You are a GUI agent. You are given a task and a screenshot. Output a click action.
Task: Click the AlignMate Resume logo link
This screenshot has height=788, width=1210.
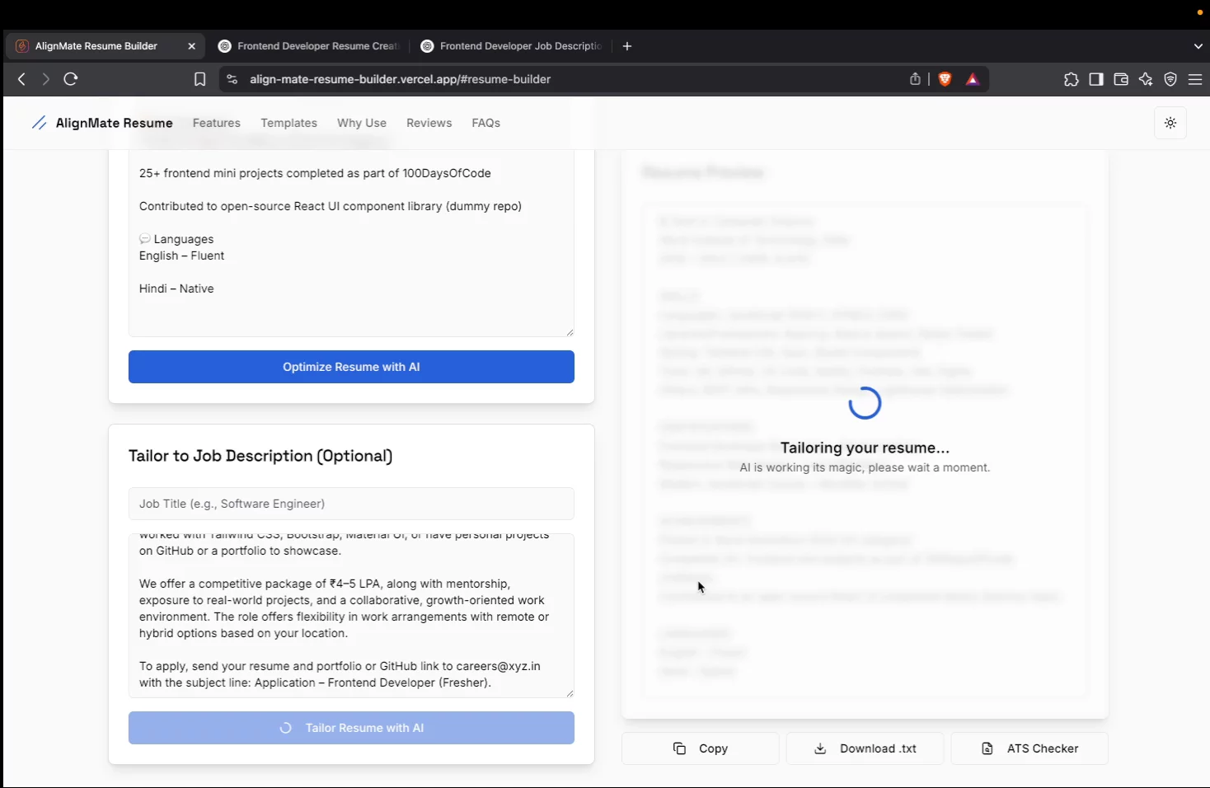point(102,123)
